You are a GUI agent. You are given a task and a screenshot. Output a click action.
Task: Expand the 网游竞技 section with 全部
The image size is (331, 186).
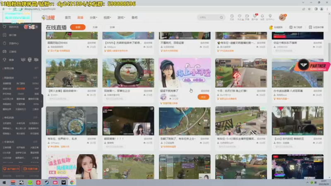click(36, 78)
